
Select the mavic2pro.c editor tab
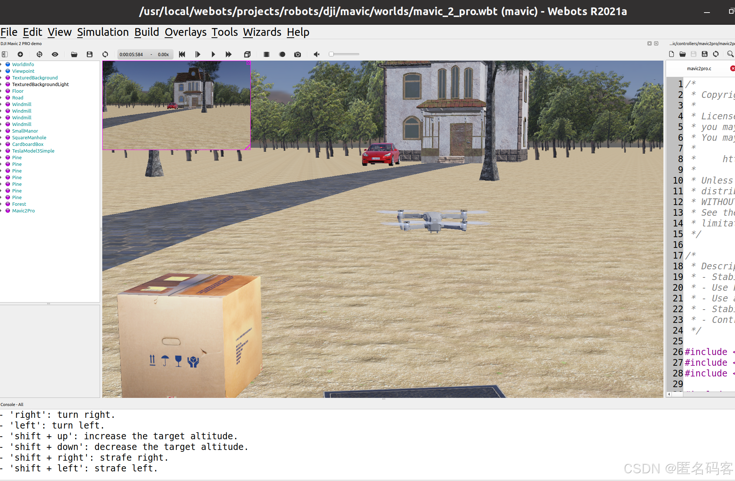click(x=699, y=68)
